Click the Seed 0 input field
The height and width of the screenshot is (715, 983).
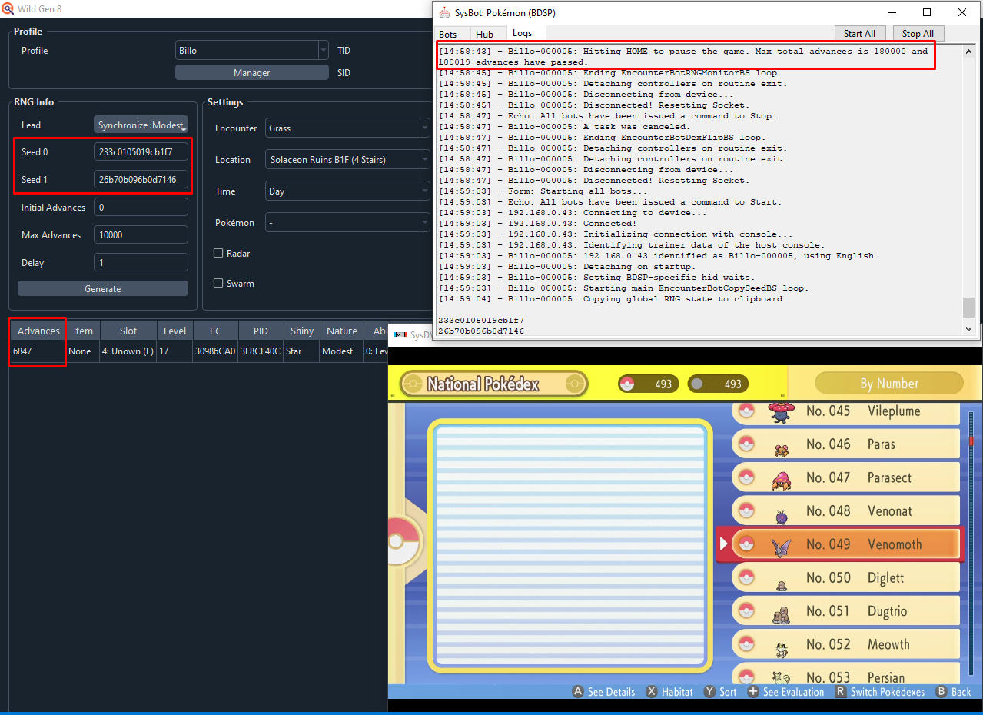[141, 152]
